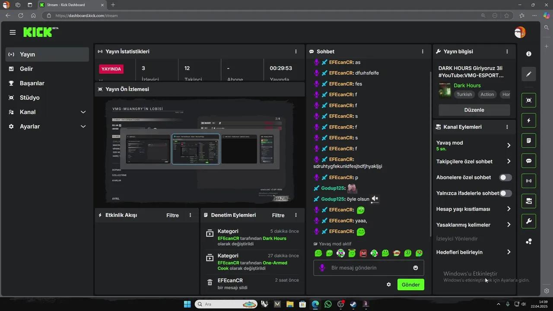Toggle Abonelere özel sohbet switch

pos(505,178)
